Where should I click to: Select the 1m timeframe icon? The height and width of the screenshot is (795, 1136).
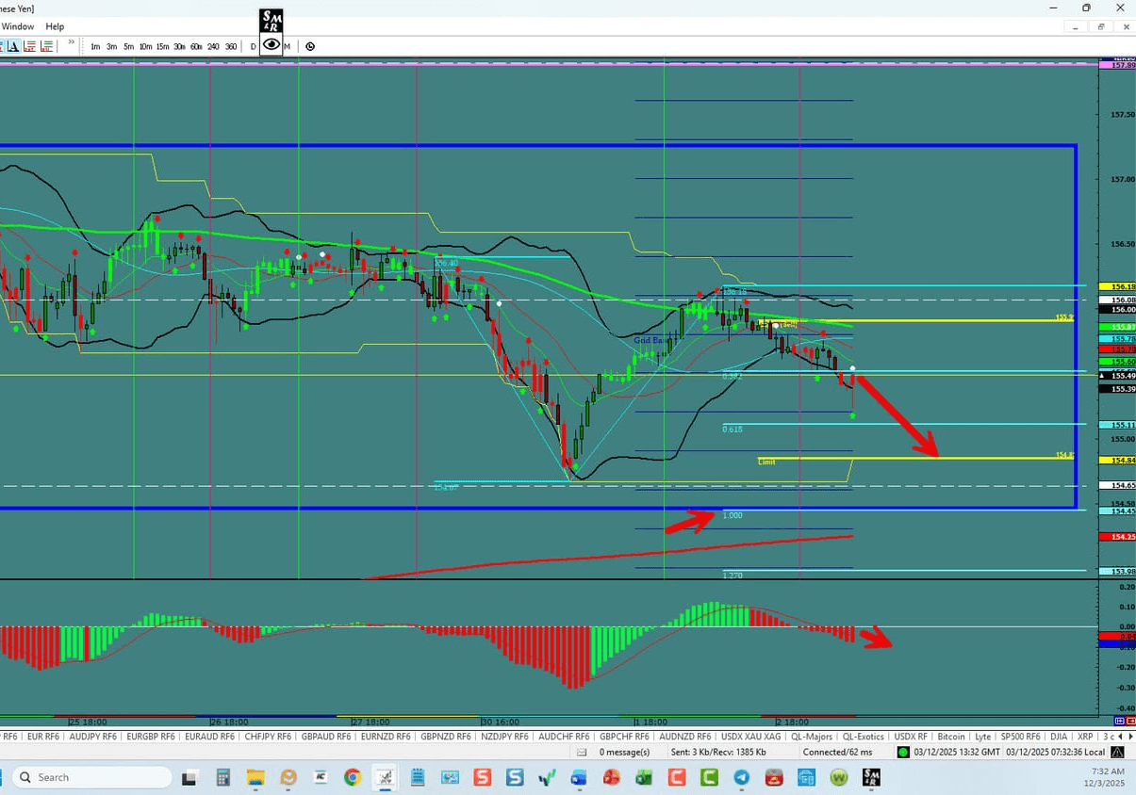click(94, 46)
